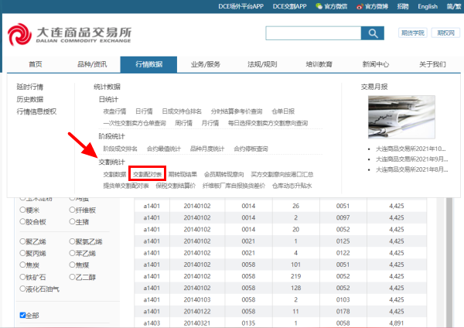
Task: Choose the 乙二醇 radio button
Action: 71,275
